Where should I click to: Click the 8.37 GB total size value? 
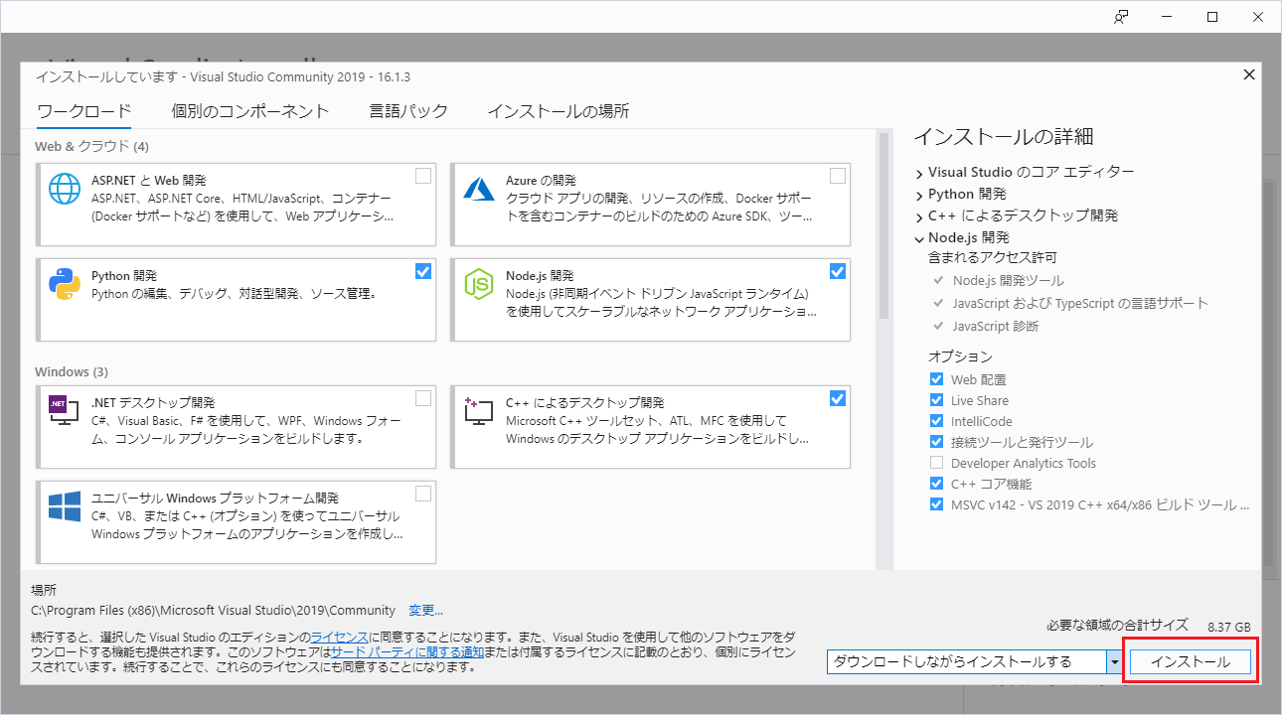point(1229,628)
